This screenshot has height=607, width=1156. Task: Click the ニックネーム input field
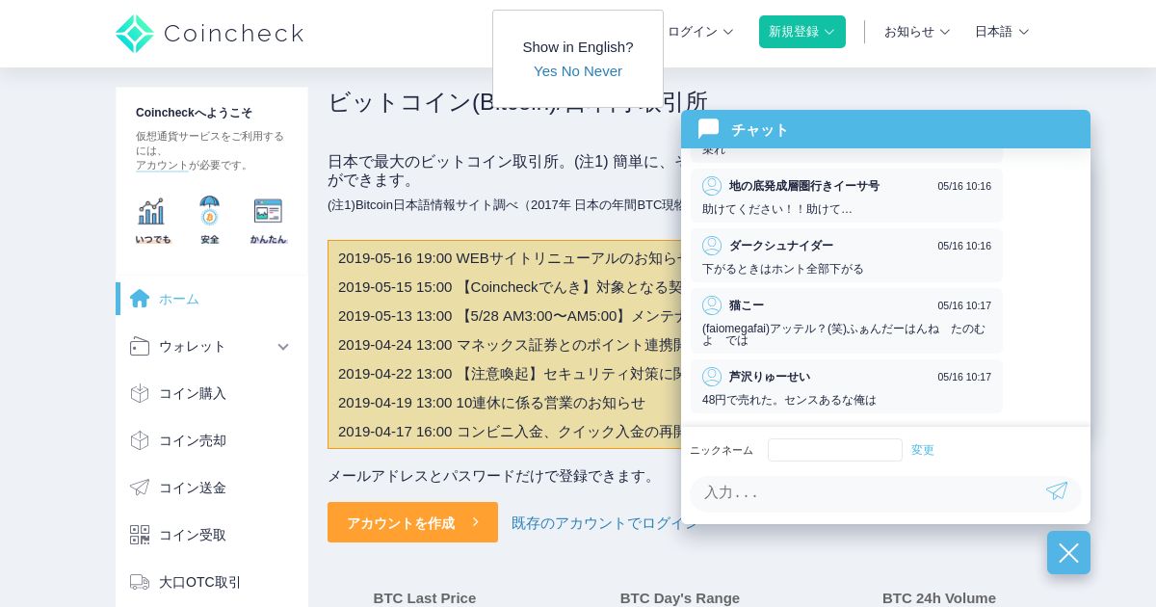pos(835,450)
